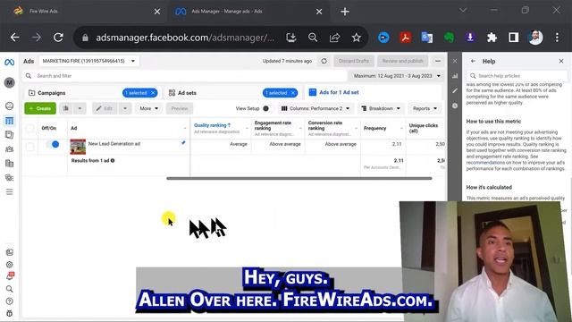572x322 pixels.
Task: Check the New Lead Generation ad row checkbox
Action: pos(29,147)
